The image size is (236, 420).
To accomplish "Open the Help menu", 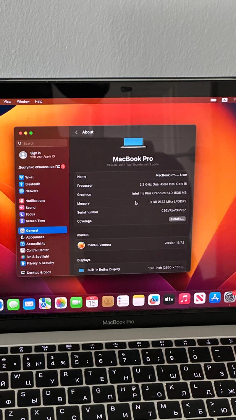I will click(38, 101).
